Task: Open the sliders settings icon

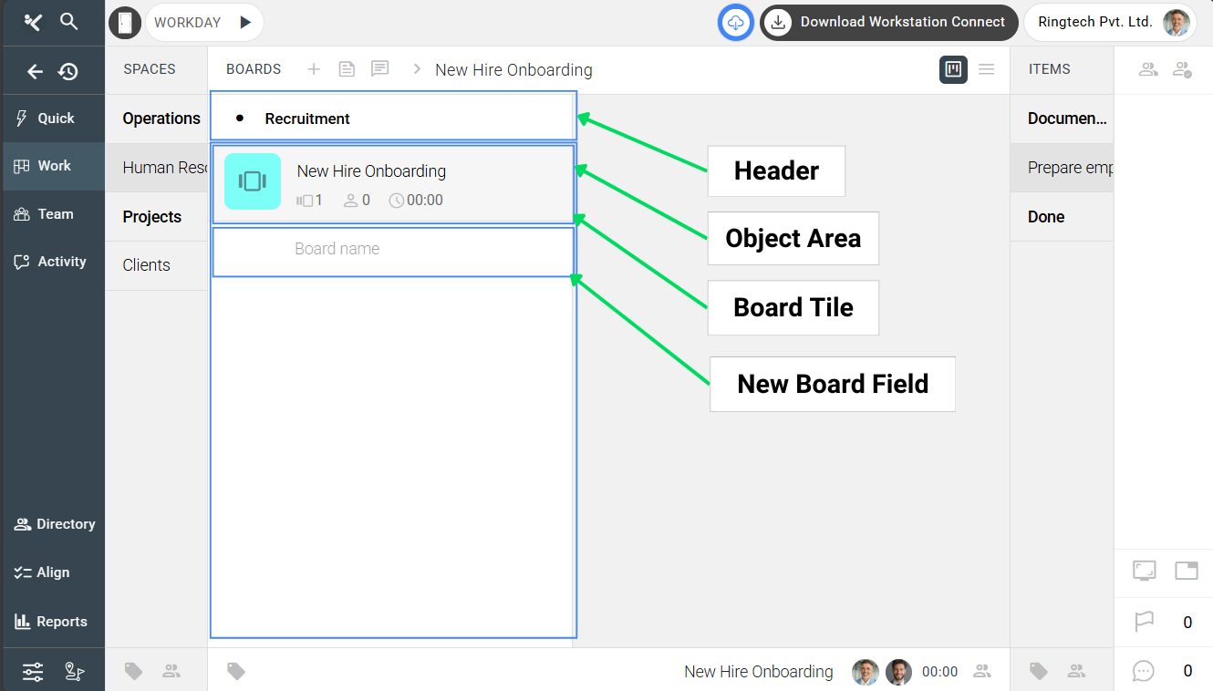Action: coord(33,672)
